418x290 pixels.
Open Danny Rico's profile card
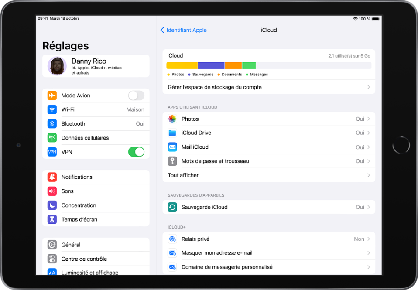[96, 66]
